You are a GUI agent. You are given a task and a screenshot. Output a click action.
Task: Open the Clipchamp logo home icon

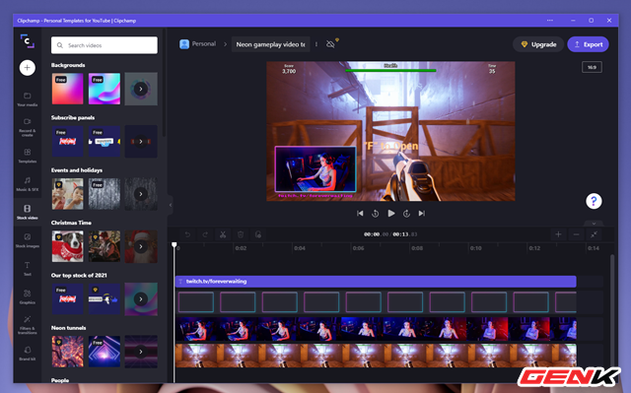28,41
